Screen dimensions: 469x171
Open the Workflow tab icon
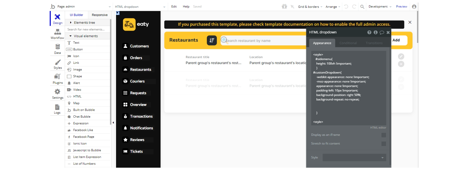pos(57,32)
